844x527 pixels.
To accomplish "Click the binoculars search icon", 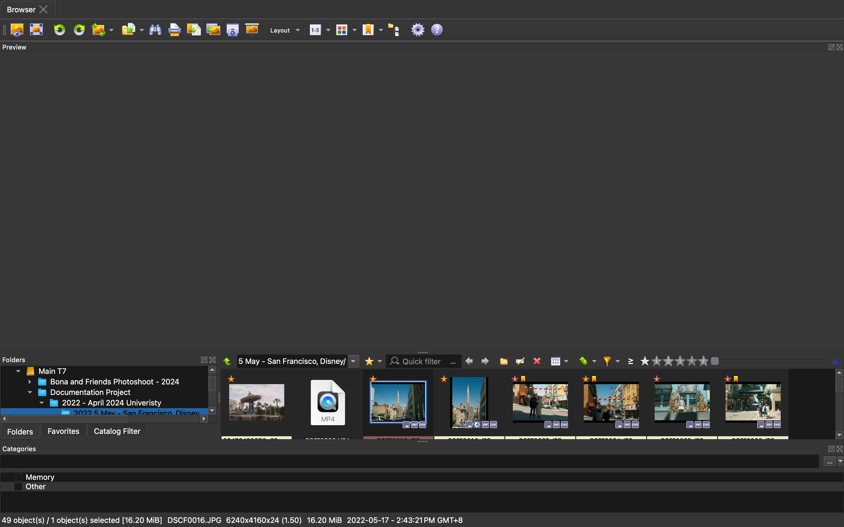I will [155, 30].
